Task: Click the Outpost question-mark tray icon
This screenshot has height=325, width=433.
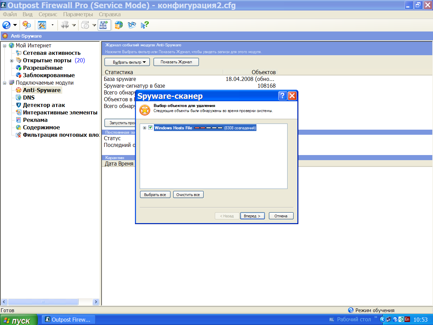Action: tap(395, 319)
